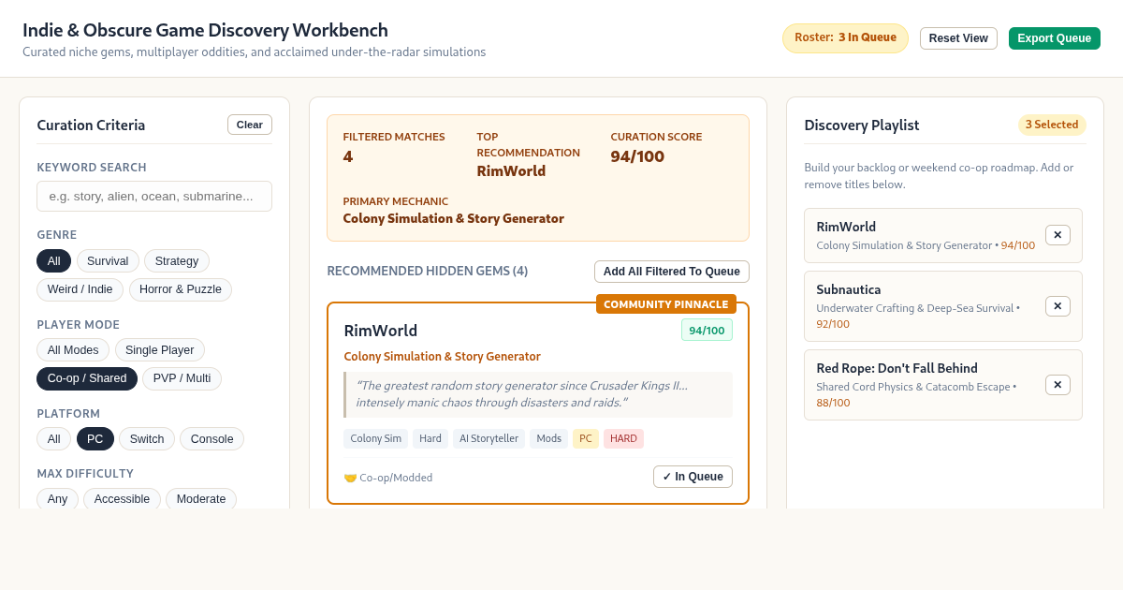
Task: Remove Subnautica from the Discovery Playlist
Action: [1057, 306]
